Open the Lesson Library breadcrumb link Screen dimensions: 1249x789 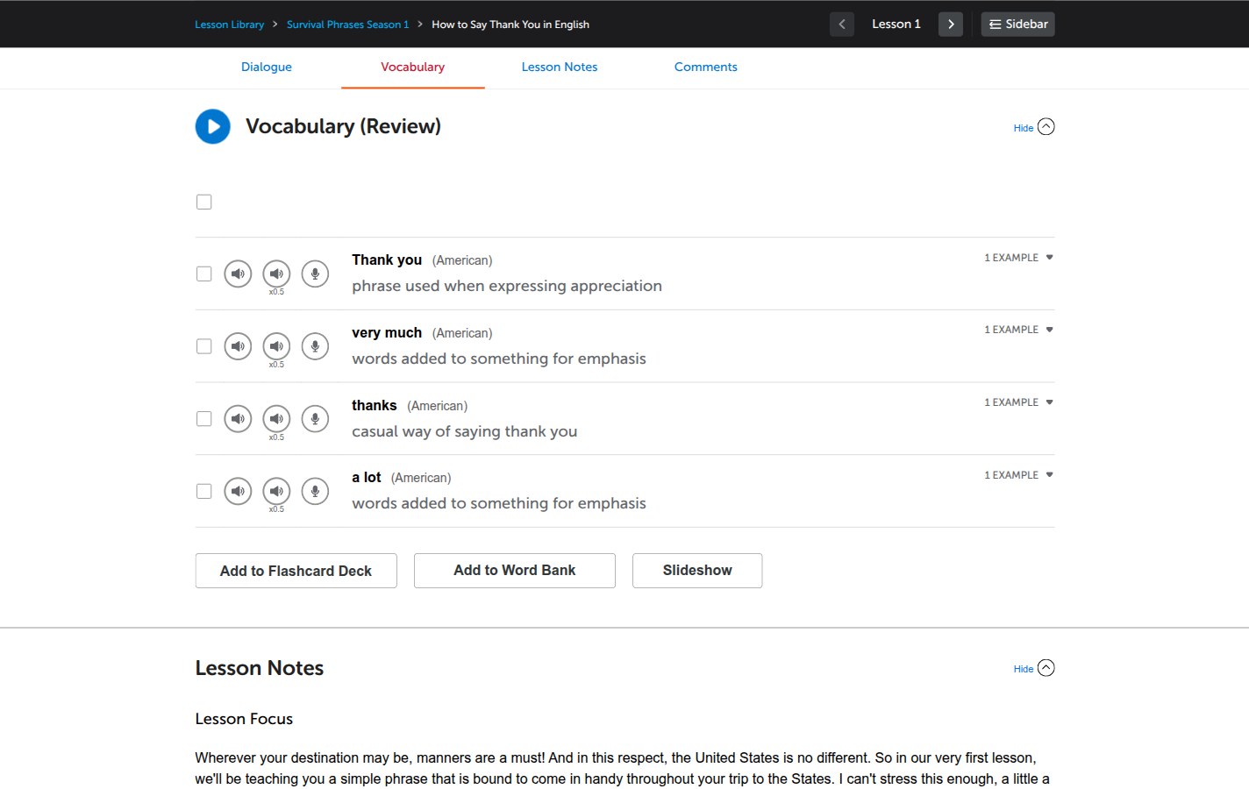[x=230, y=25]
